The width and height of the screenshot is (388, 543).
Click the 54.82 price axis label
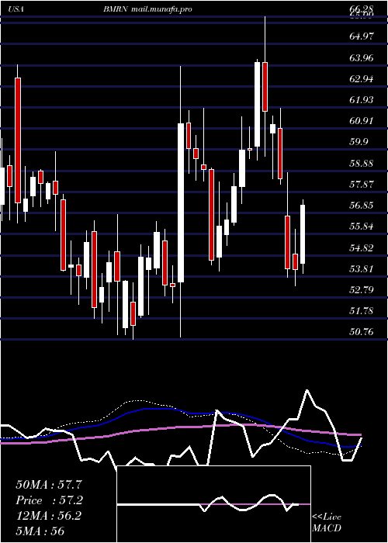pos(362,247)
